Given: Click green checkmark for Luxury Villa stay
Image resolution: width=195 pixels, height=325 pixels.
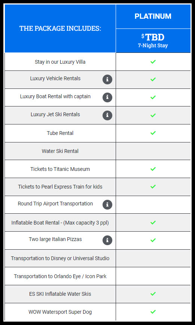Looking at the screenshot, I should point(153,62).
